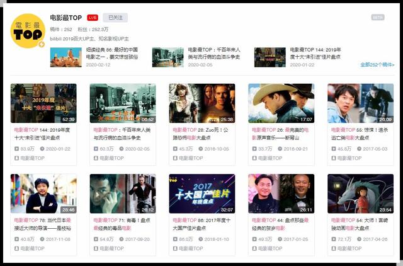
Task: Click play count icon beside 86.0万
Action: 175,239
